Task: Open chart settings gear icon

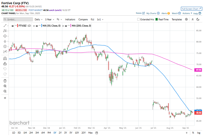Action: [x=186, y=19]
